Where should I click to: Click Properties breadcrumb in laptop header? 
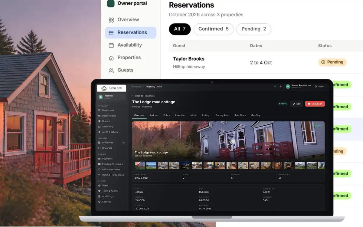(x=136, y=87)
